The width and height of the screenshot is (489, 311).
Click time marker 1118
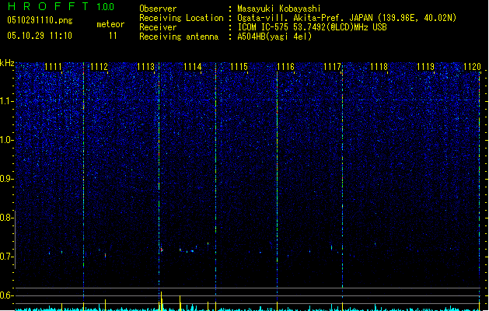pyautogui.click(x=379, y=66)
